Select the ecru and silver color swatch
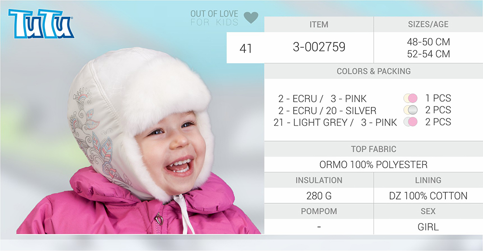This screenshot has height=251, width=483. 411,110
